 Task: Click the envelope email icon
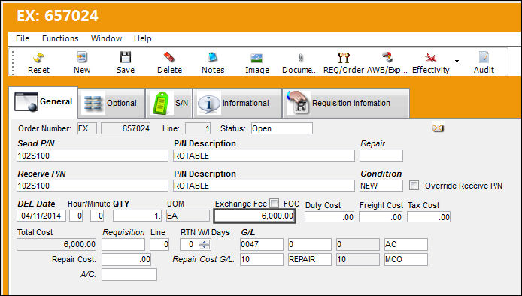(x=438, y=128)
